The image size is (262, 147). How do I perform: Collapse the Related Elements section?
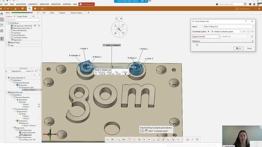7,92
